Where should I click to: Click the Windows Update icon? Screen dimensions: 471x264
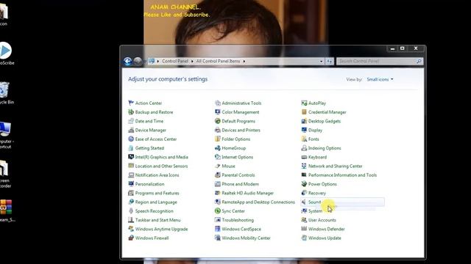pos(304,238)
